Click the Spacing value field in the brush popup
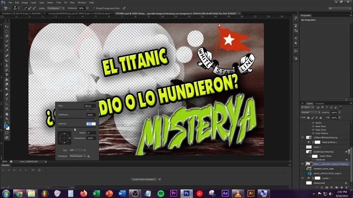The height and width of the screenshot is (198, 353). pos(91,124)
